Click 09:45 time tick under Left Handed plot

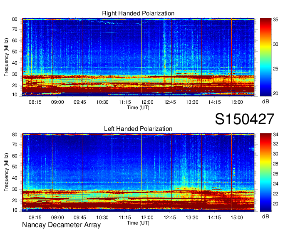pos(80,217)
